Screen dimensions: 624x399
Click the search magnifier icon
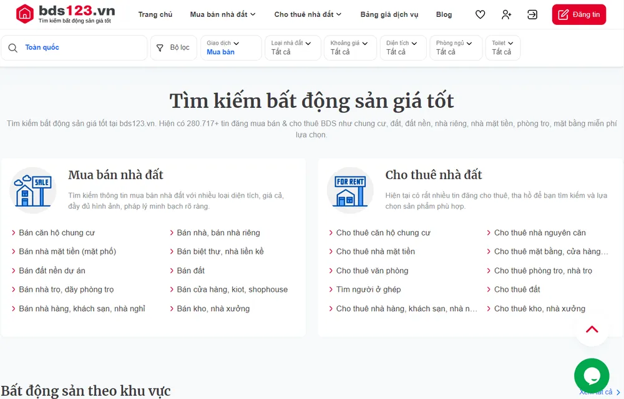[x=13, y=47]
